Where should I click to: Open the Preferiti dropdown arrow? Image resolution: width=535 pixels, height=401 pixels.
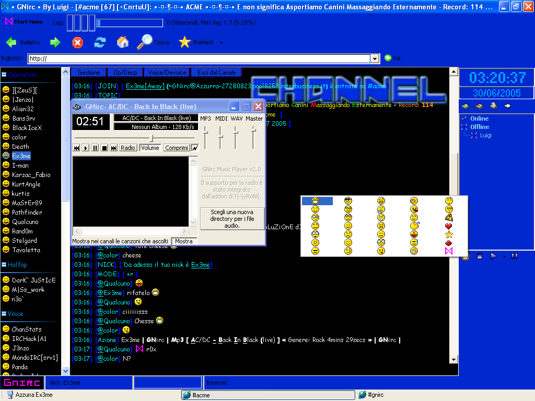tap(221, 43)
